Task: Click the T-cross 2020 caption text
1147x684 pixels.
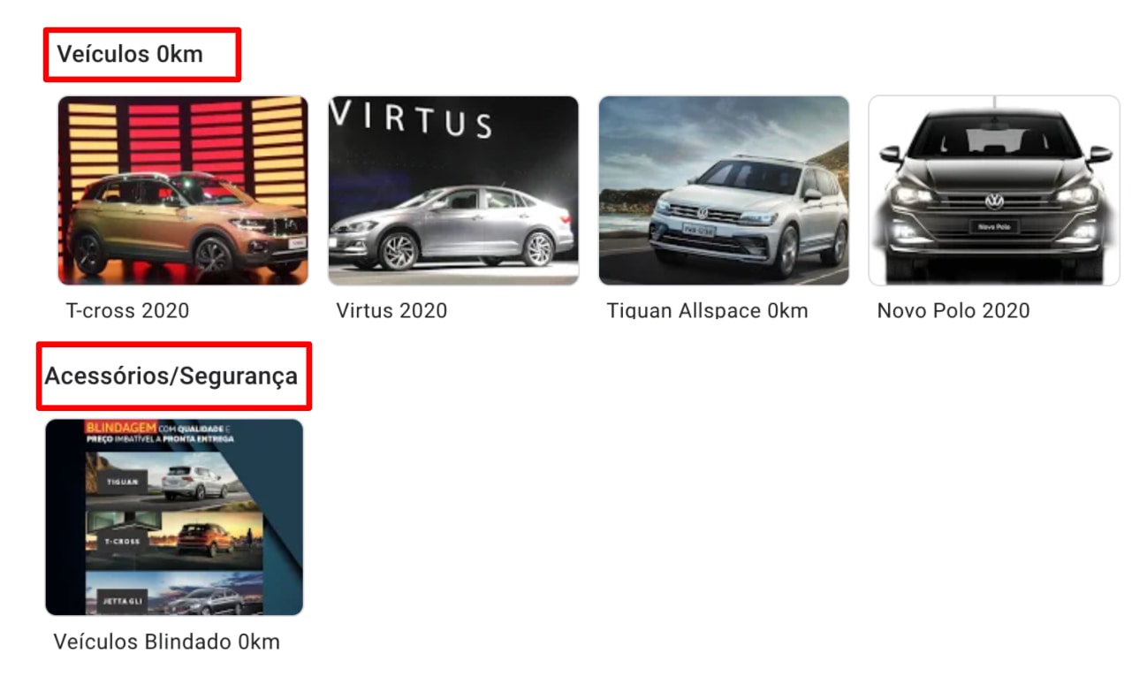Action: tap(127, 310)
